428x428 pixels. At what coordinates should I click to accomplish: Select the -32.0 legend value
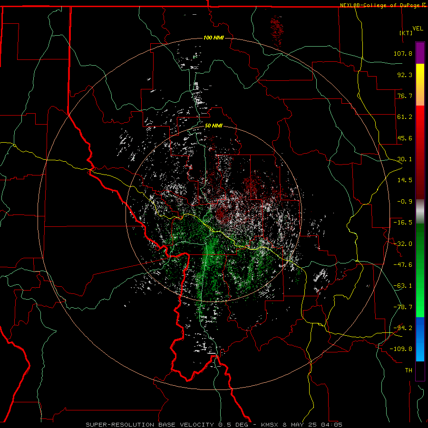tap(403, 244)
